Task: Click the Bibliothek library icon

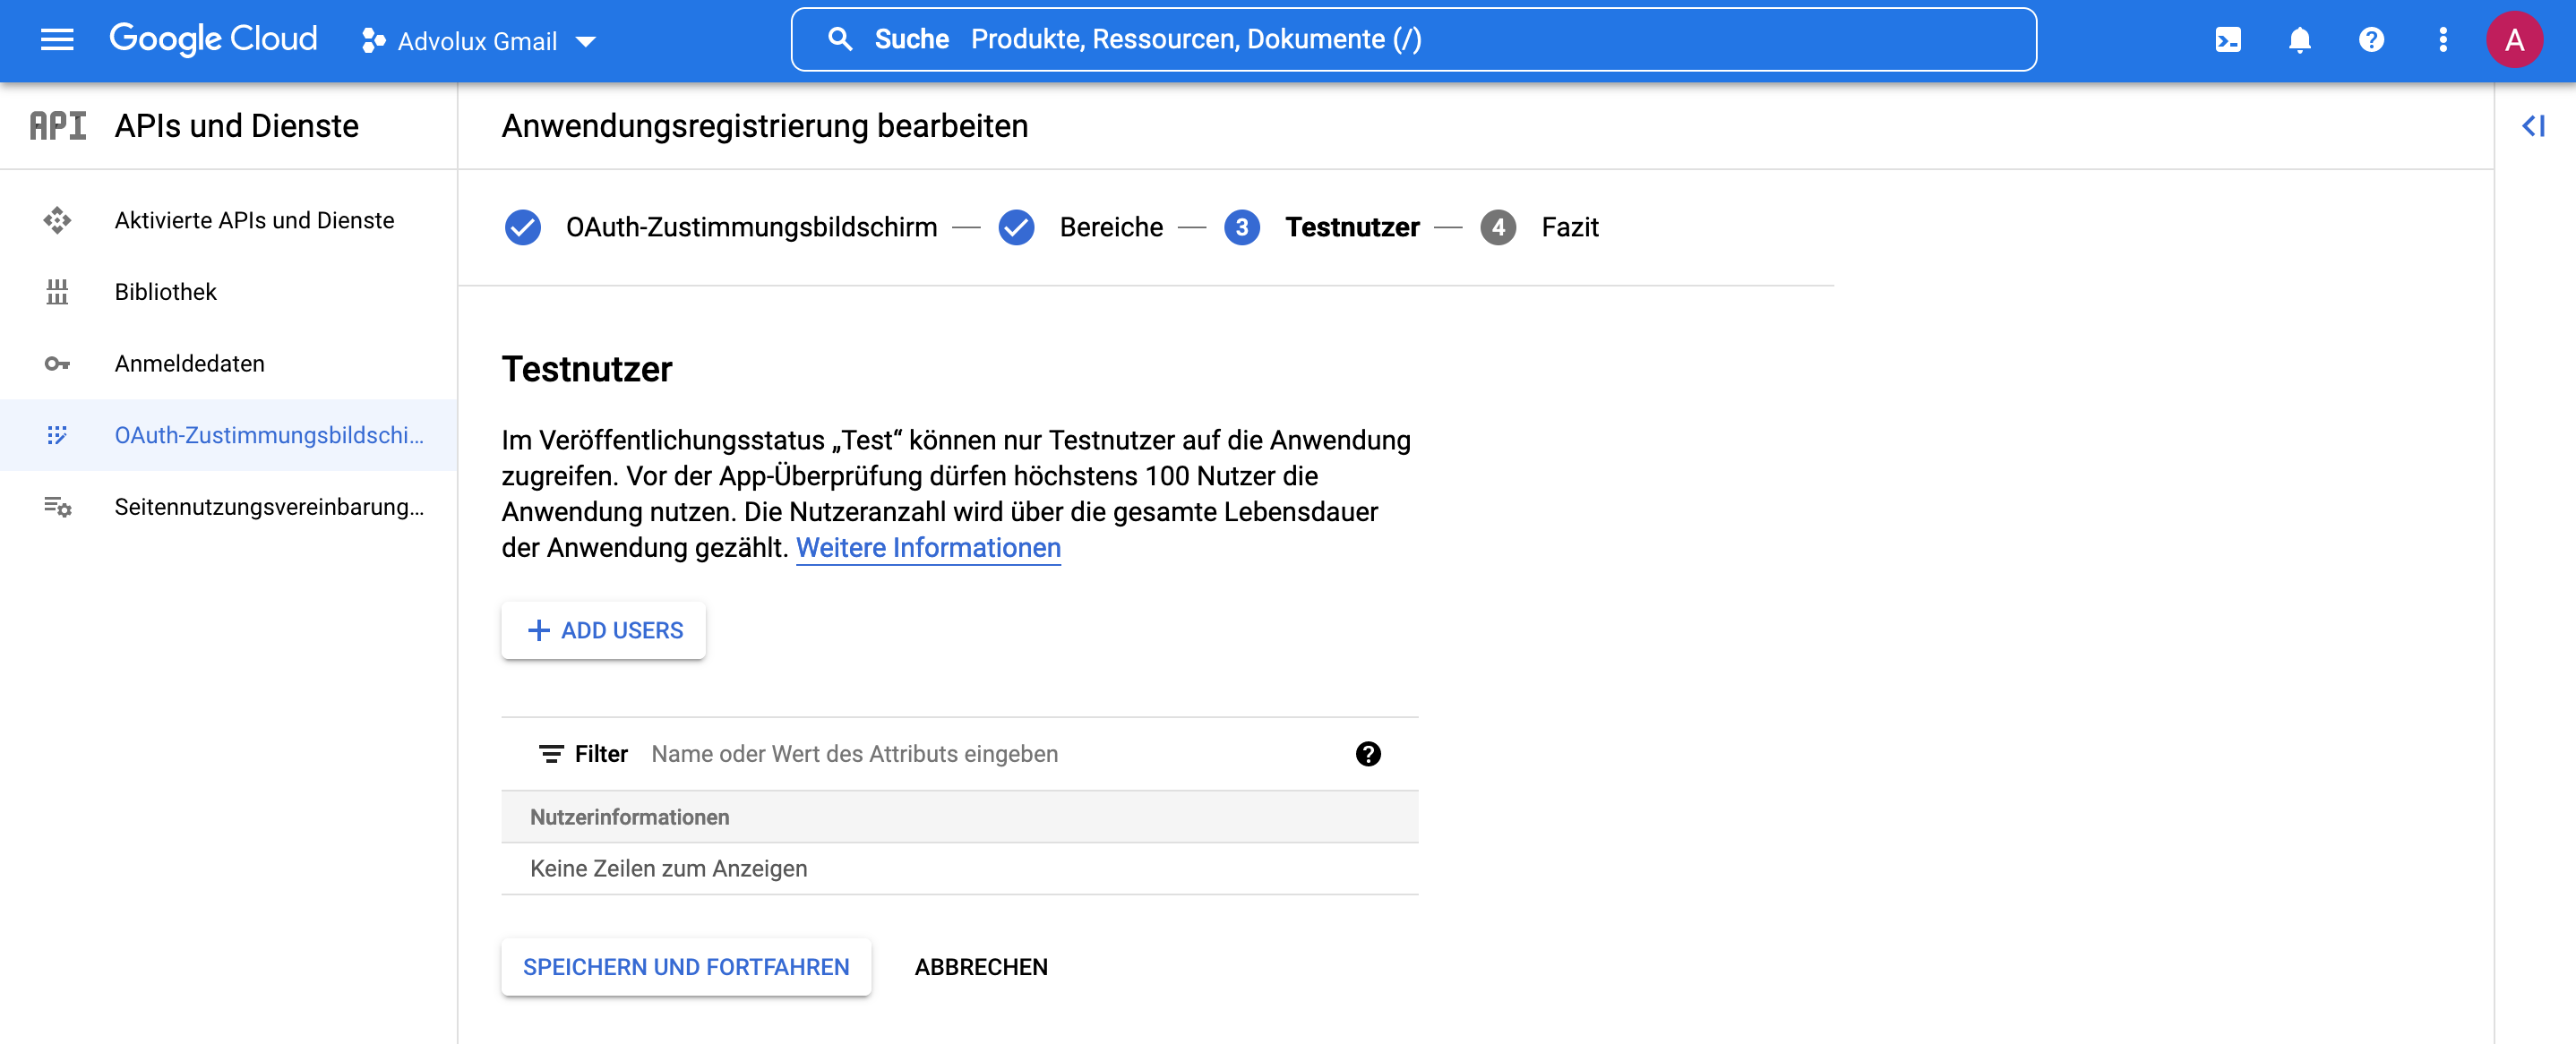Action: pos(57,292)
